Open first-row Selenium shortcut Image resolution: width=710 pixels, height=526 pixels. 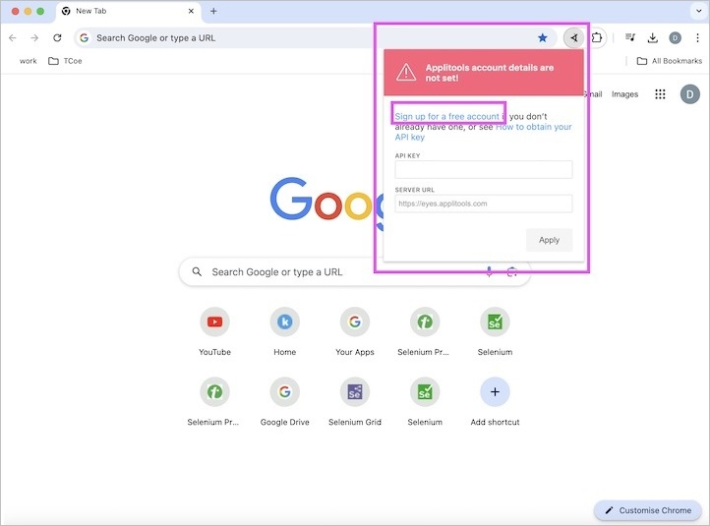pyautogui.click(x=495, y=331)
